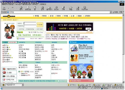Open the 골드윙 action game link
This screenshot has width=125, height=90.
(53, 67)
